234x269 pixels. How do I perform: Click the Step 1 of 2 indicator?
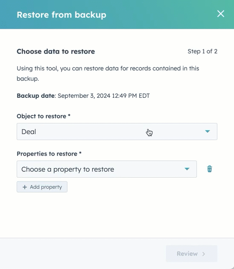(202, 51)
